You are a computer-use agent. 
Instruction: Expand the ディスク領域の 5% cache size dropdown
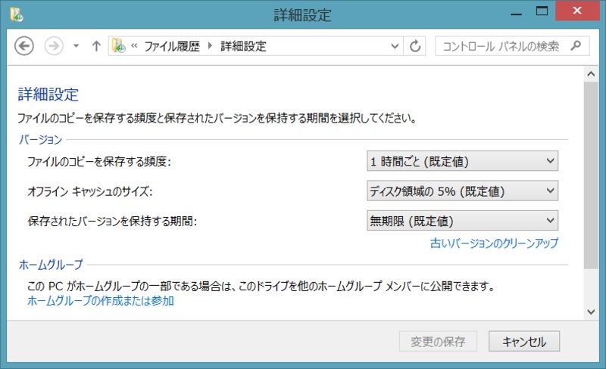(x=462, y=191)
